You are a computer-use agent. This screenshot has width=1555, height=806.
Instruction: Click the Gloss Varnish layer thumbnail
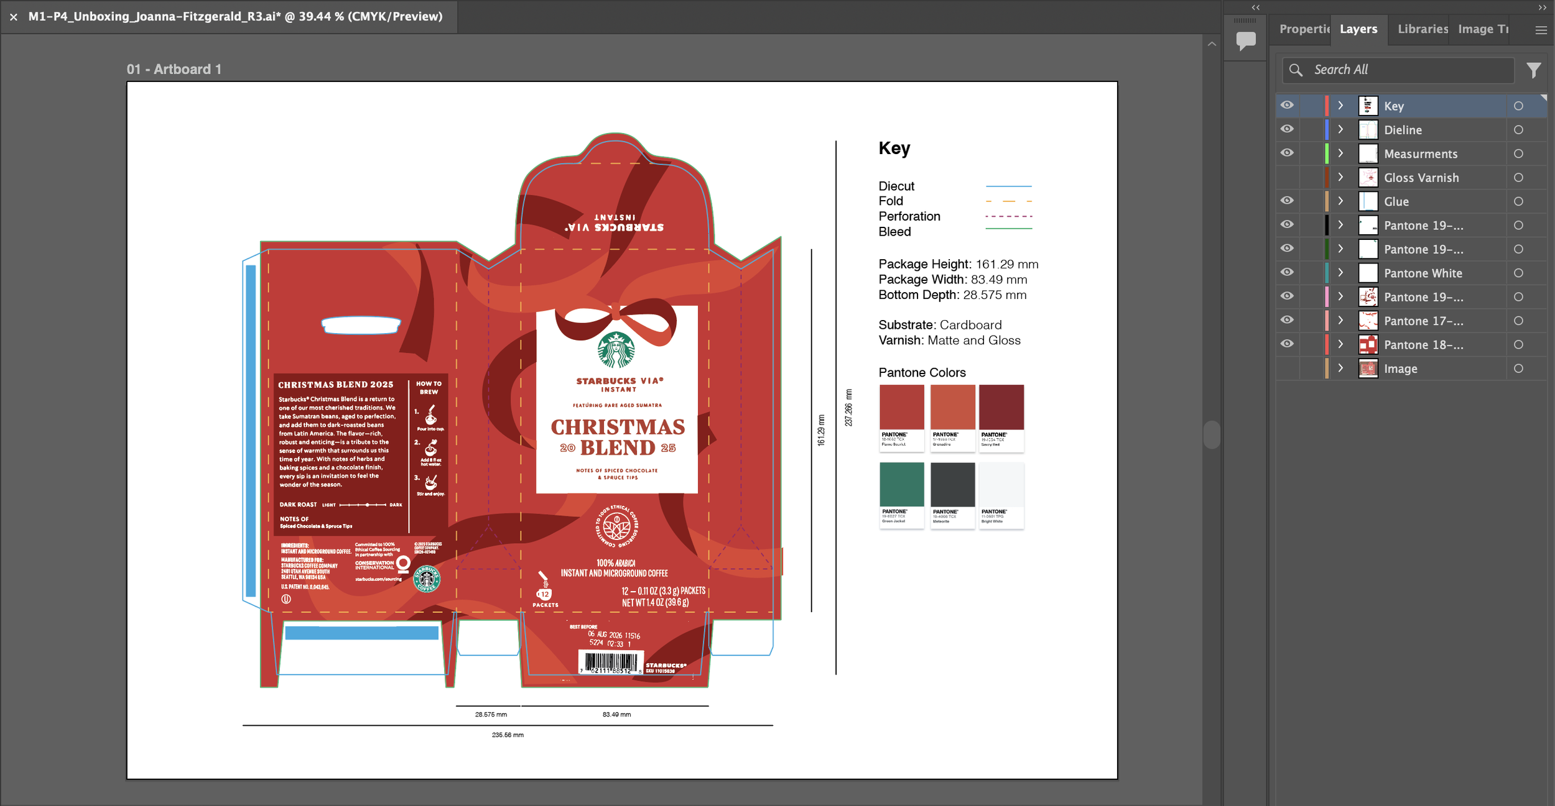pos(1368,178)
